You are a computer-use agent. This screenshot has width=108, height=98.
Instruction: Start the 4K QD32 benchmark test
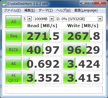(14, 78)
